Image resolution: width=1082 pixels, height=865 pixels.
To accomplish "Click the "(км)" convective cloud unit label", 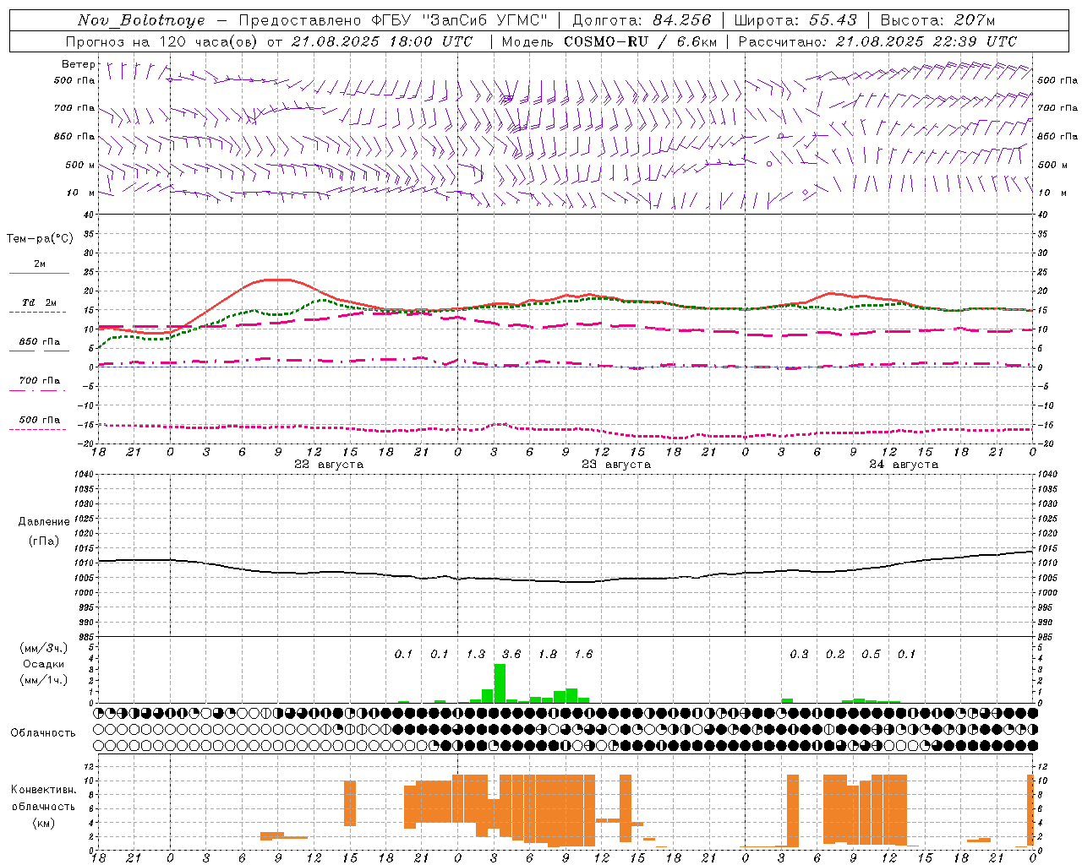I will point(44,823).
